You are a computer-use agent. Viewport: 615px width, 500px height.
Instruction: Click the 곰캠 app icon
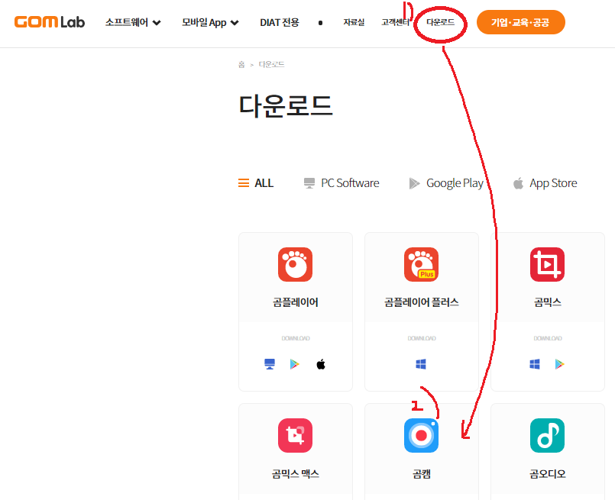click(x=422, y=435)
